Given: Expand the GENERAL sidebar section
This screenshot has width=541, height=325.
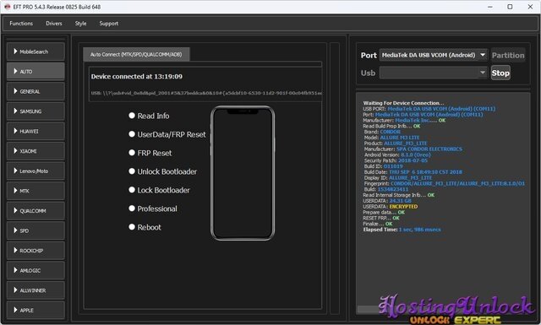Looking at the screenshot, I should tap(36, 91).
